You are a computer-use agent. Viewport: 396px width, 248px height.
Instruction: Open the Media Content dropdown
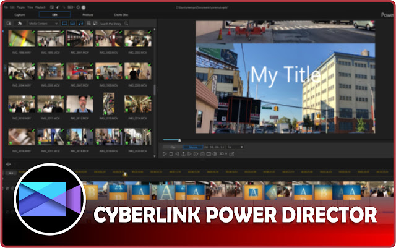[x=43, y=24]
